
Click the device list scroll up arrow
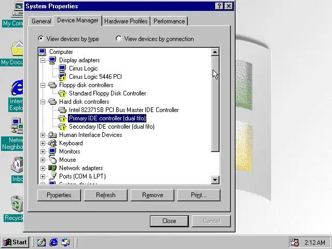coord(215,52)
